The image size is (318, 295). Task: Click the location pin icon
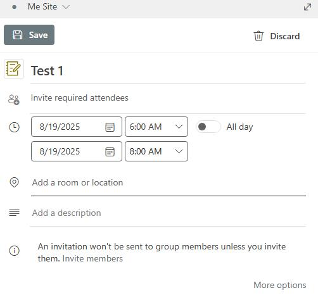tap(15, 182)
